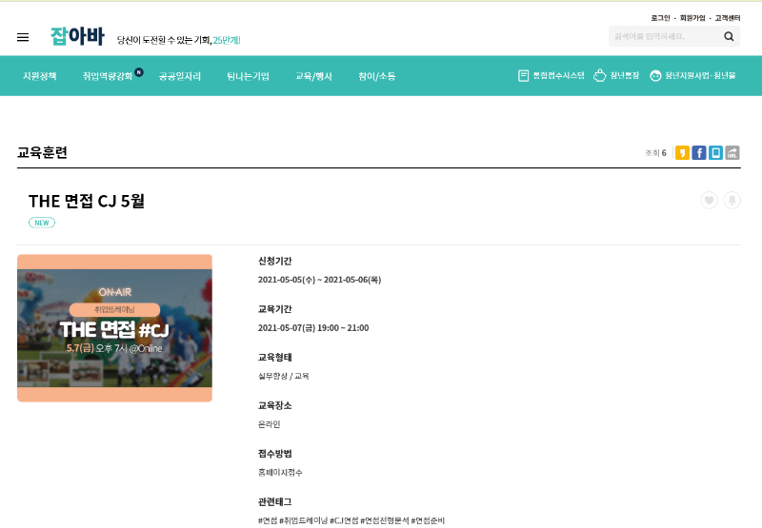762x528 pixels.
Task: Toggle the heart favorite icon
Action: (x=709, y=200)
